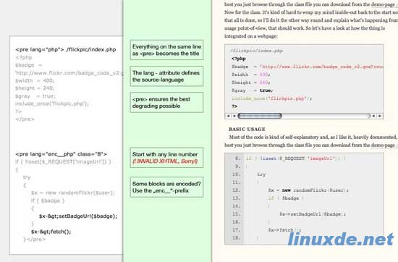Viewport: 398px width, 262px height.
Task: Click line 17 '$x->fetch();' in the numbered code
Action: click(x=284, y=230)
